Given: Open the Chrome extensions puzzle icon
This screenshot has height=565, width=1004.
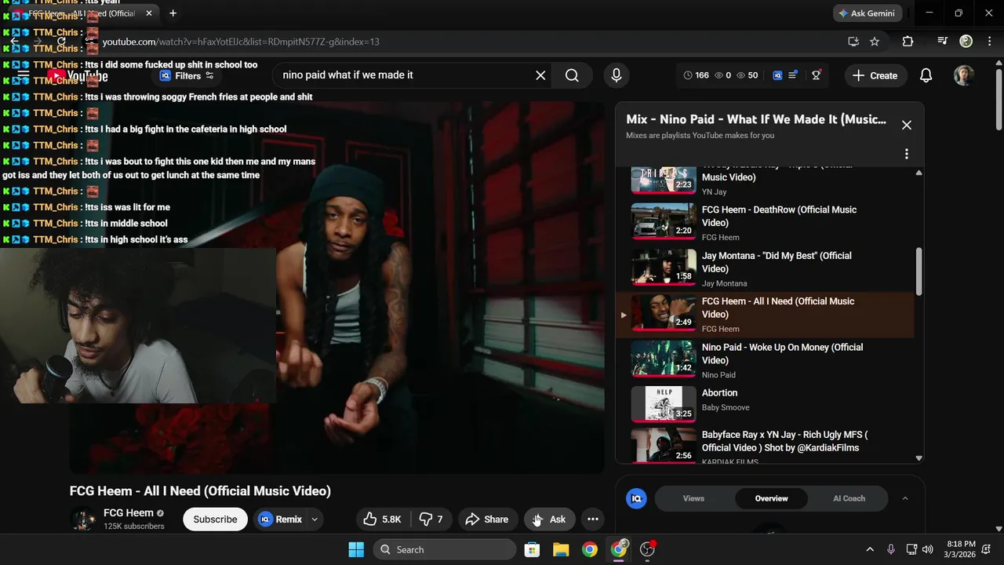Looking at the screenshot, I should coord(908,42).
